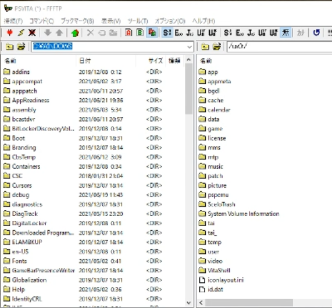Select the Globalization folder
This screenshot has width=332, height=308.
point(25,280)
